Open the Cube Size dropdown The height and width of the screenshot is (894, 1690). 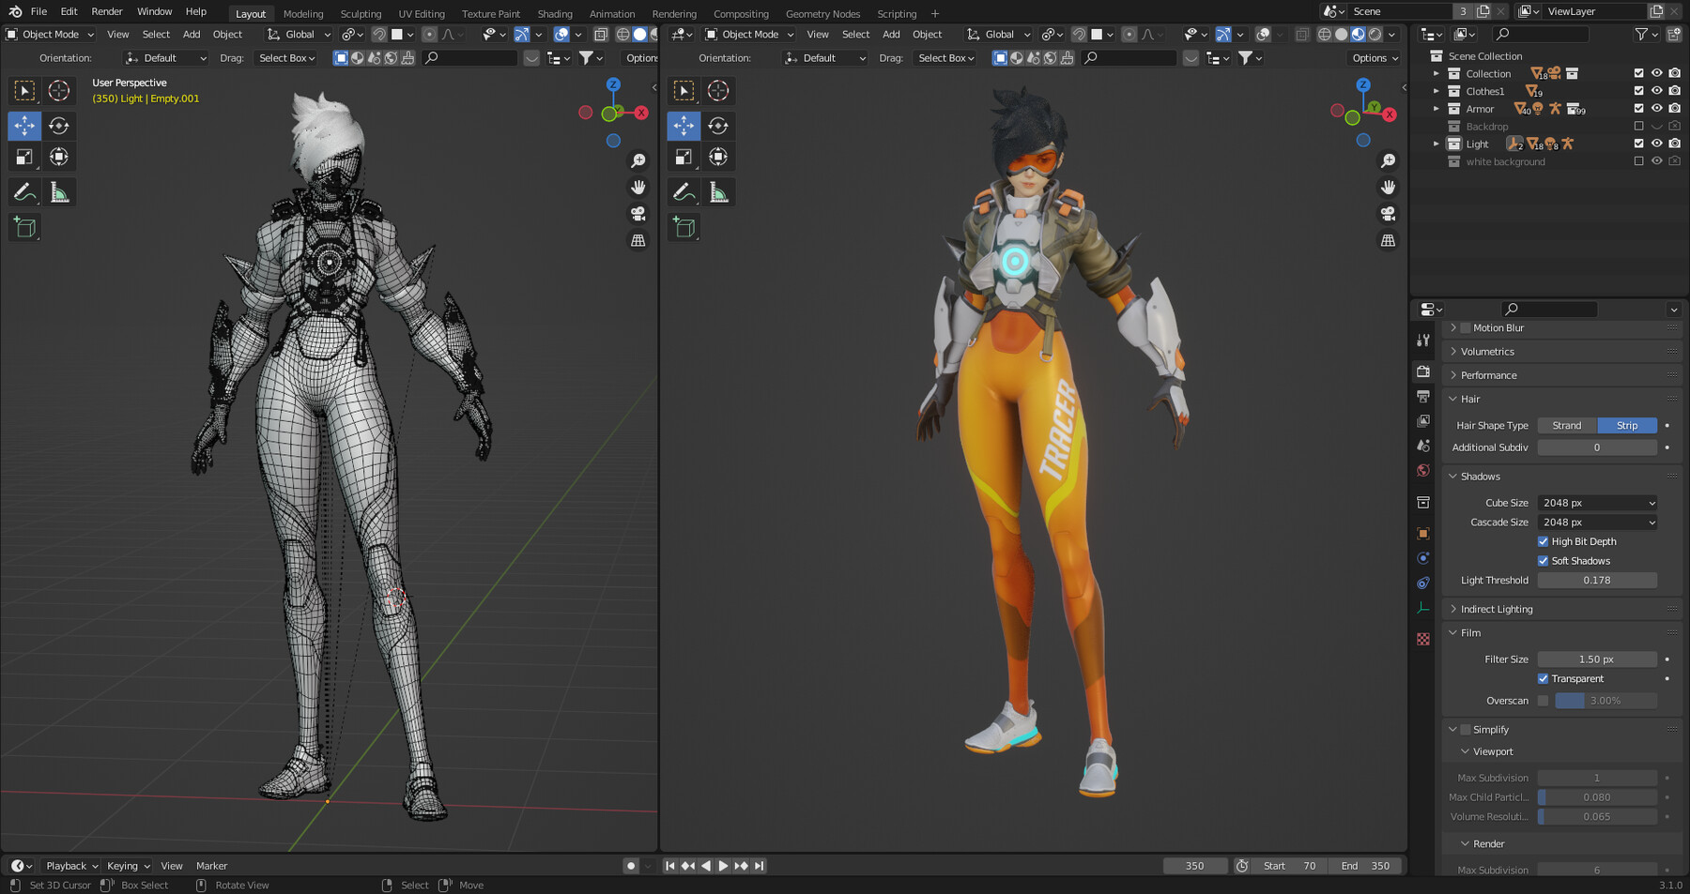(1597, 503)
